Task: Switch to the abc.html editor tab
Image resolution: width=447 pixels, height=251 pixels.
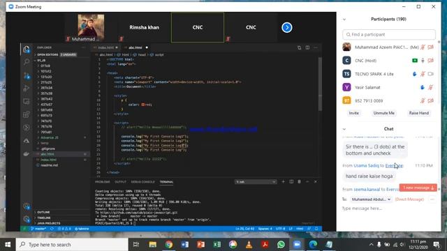Action: (x=135, y=47)
